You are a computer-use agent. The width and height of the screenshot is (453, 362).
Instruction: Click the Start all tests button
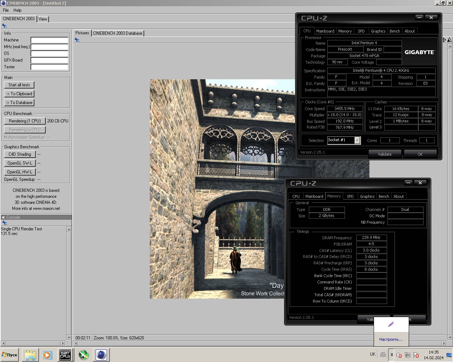point(19,85)
